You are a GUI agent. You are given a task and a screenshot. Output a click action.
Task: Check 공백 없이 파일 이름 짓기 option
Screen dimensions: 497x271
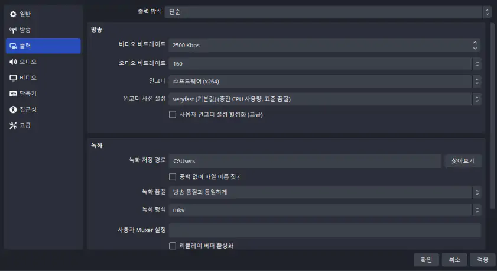coord(173,177)
